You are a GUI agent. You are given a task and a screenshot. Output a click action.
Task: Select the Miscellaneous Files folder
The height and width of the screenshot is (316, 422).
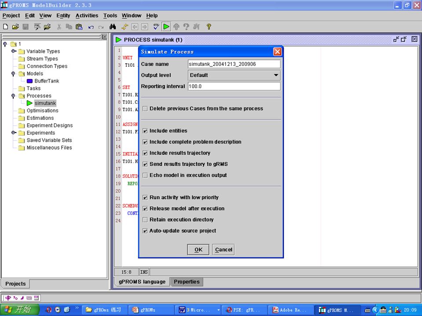click(49, 147)
